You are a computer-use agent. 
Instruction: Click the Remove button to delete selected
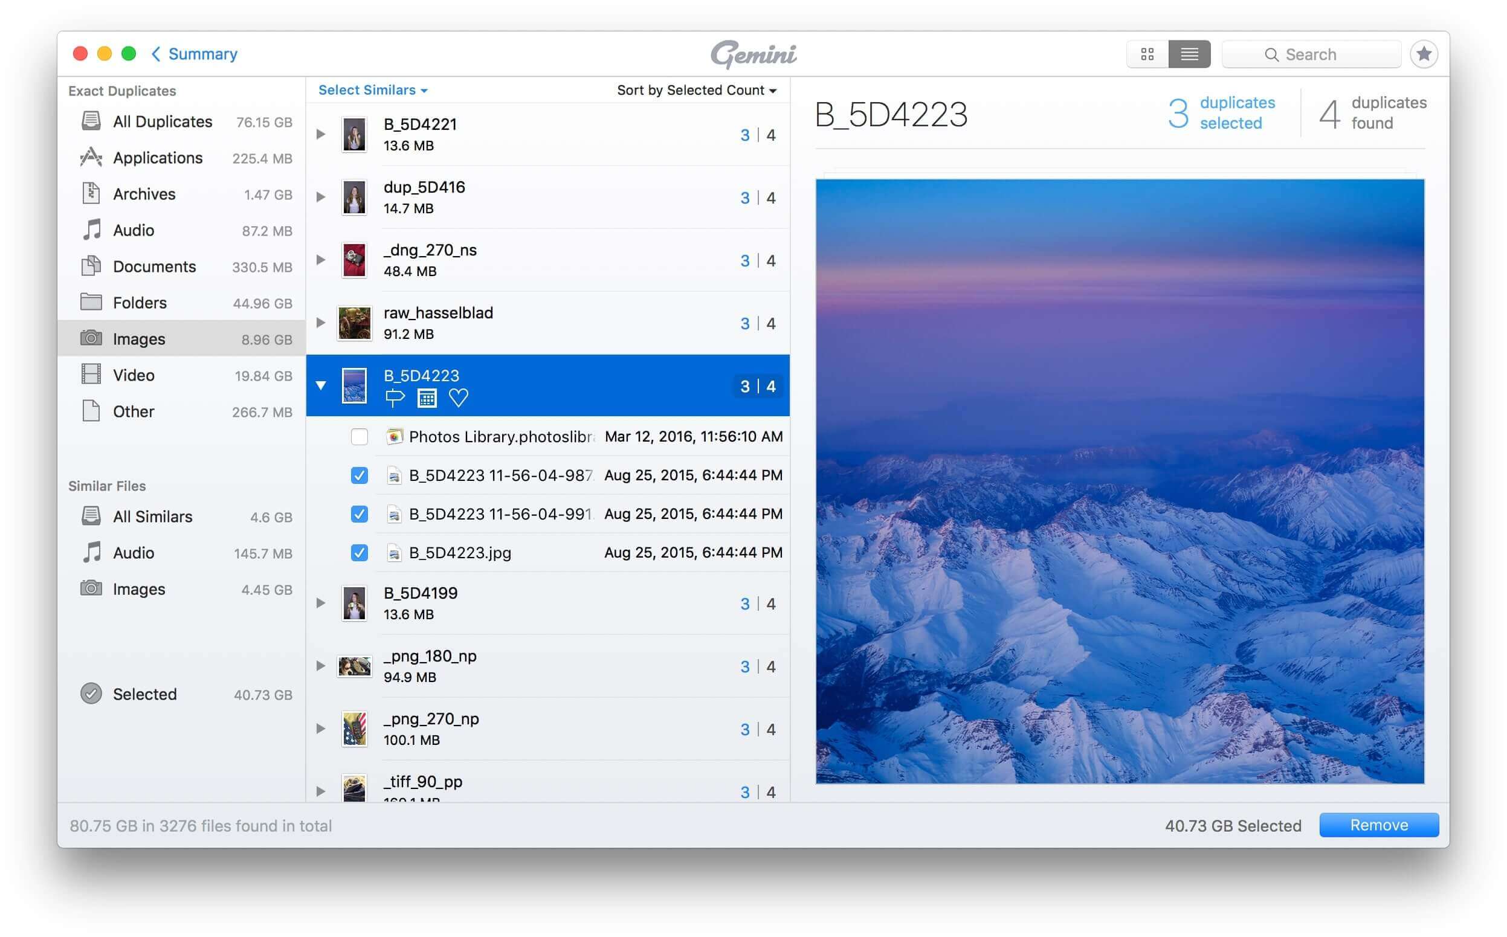[1378, 825]
